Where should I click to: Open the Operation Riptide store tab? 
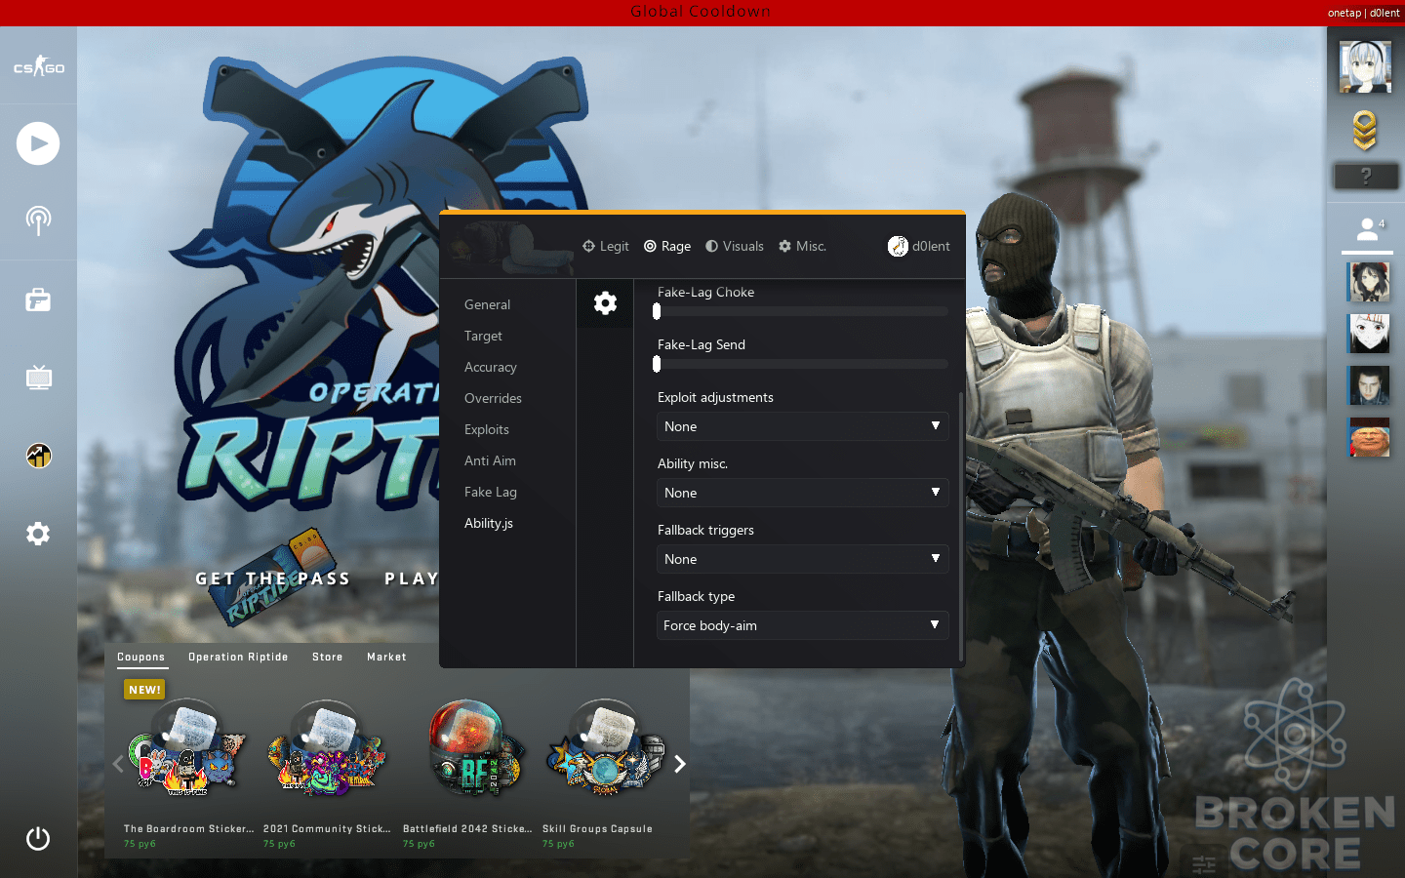[x=238, y=658]
